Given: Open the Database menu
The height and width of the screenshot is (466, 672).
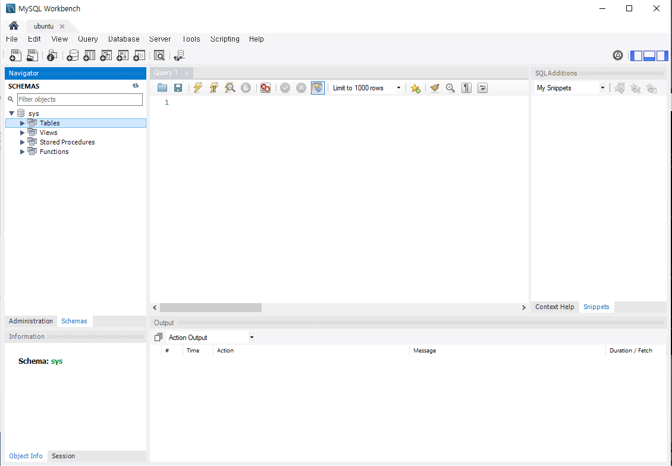Looking at the screenshot, I should (x=124, y=39).
